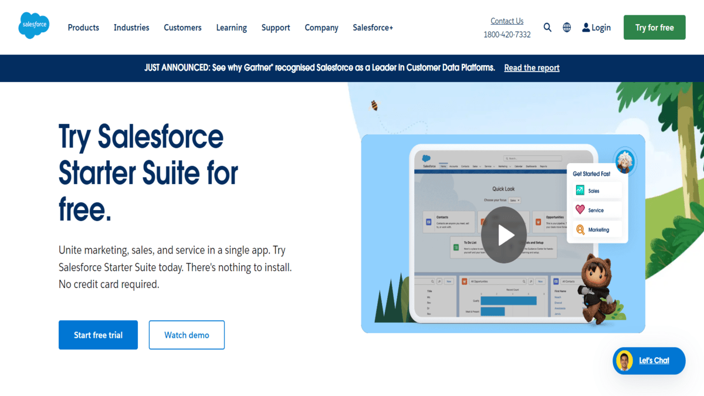Open the search magnifier icon

pyautogui.click(x=547, y=28)
